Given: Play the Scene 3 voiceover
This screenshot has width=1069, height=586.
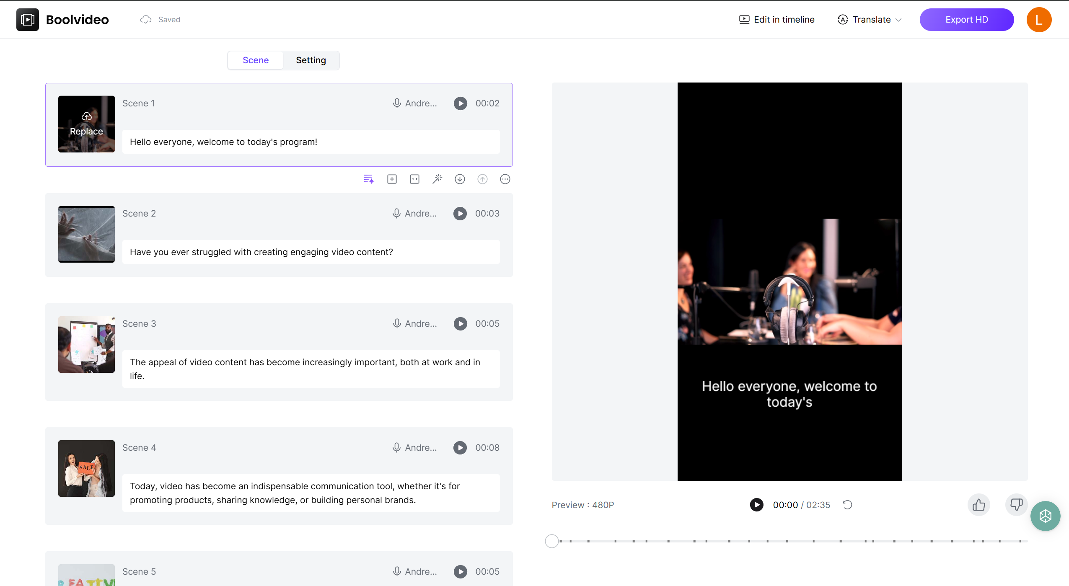Looking at the screenshot, I should pos(460,324).
